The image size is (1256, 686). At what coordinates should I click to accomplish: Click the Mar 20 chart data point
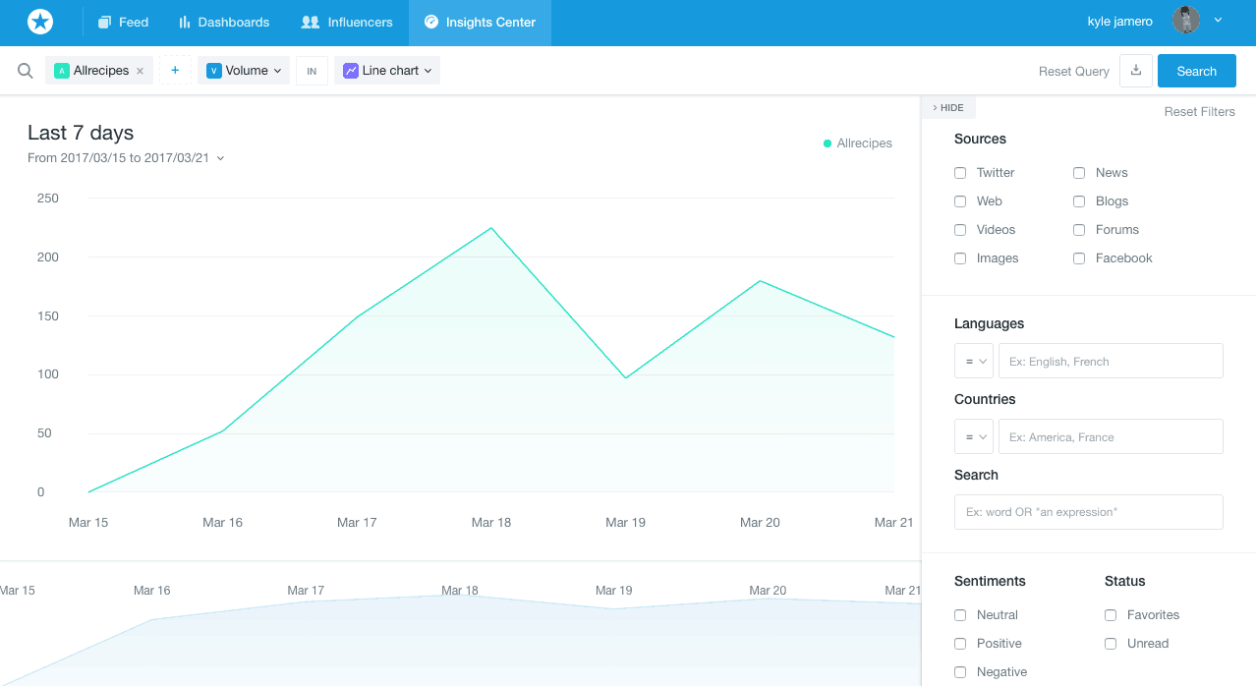point(760,281)
